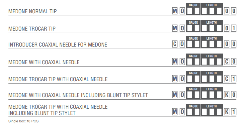Click the "C" suffix box in code ending C1
251x134 pixels.
(227, 79)
